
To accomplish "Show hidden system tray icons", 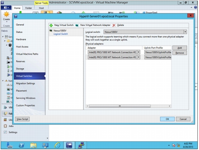I will pos(169,145).
